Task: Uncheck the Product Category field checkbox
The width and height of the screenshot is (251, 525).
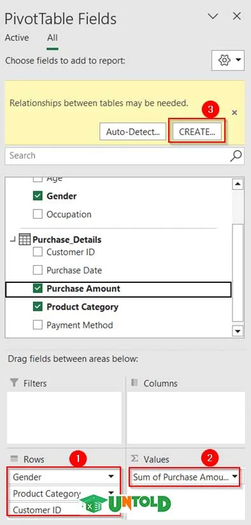Action: point(38,306)
